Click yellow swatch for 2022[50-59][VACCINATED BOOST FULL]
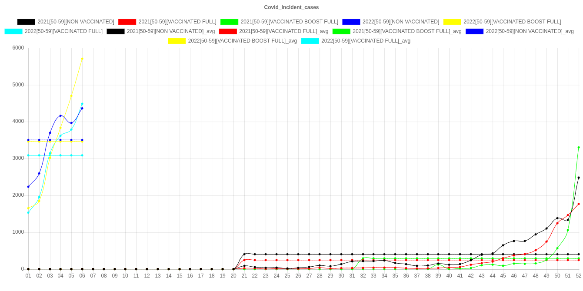Screen dimensions: 583x291 (x=452, y=22)
